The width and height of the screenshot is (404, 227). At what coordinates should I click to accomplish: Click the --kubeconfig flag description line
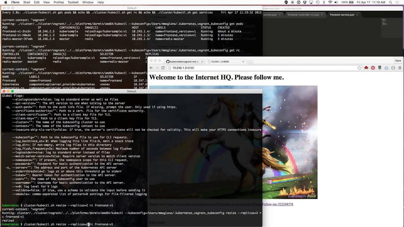(70, 137)
